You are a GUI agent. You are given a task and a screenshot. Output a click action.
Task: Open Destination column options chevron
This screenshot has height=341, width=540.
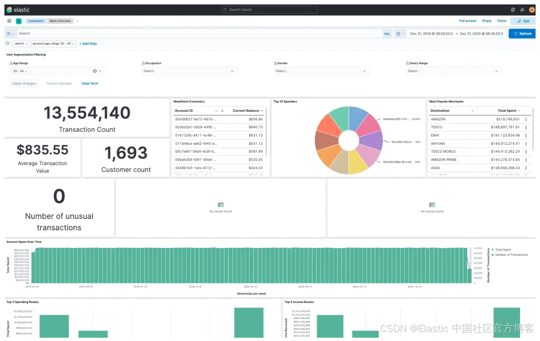tap(473, 111)
